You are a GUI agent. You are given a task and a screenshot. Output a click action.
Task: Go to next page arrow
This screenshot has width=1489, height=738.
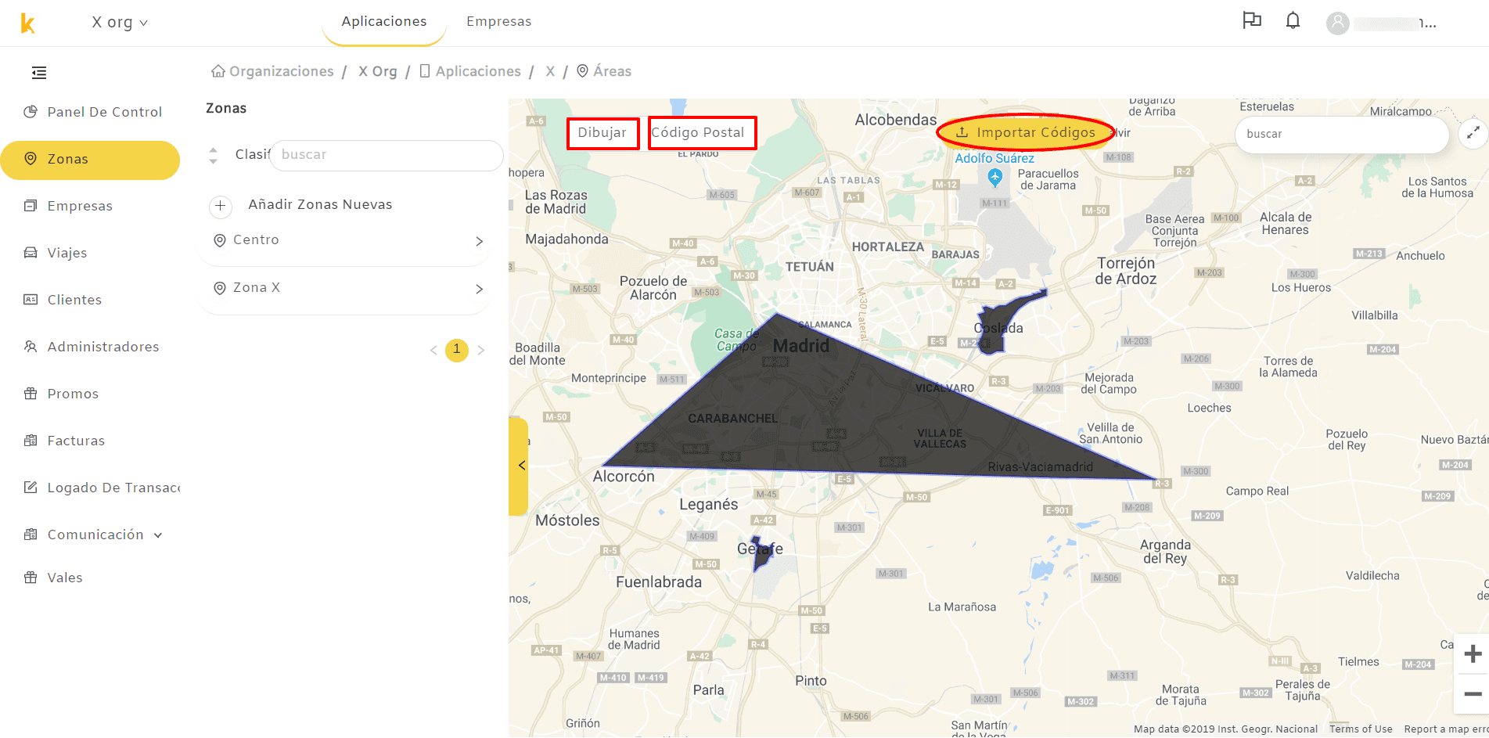point(481,350)
